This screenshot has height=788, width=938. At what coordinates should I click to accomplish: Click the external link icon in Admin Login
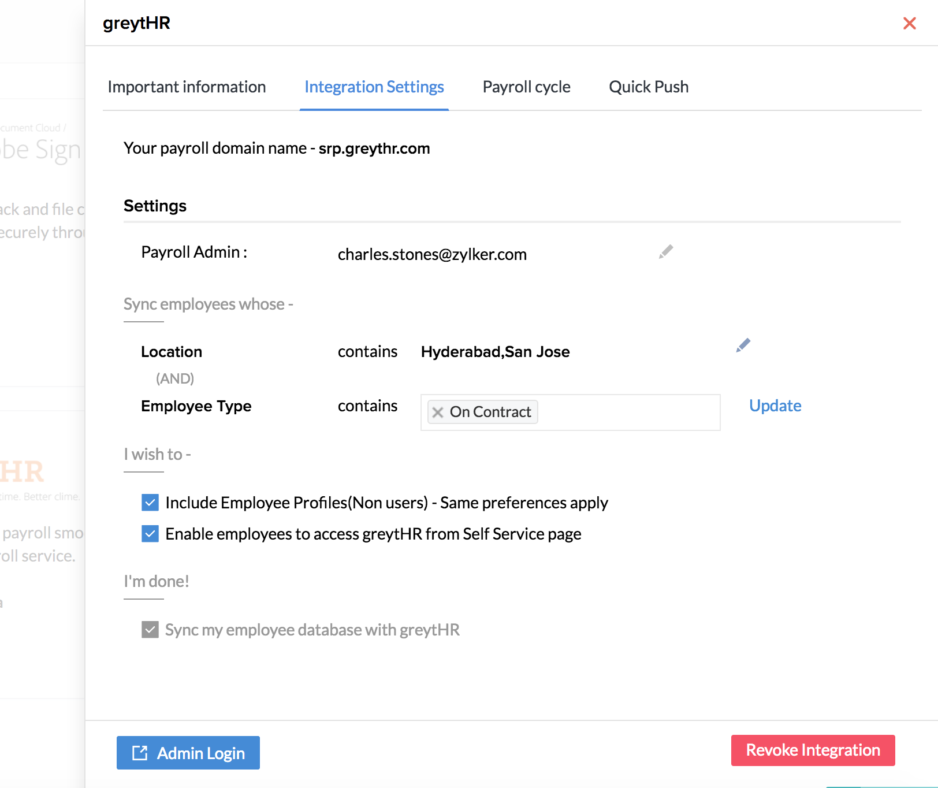[x=140, y=753]
